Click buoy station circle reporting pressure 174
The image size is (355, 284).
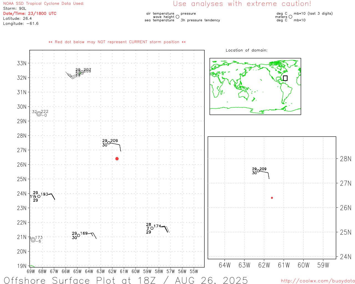click(152, 228)
